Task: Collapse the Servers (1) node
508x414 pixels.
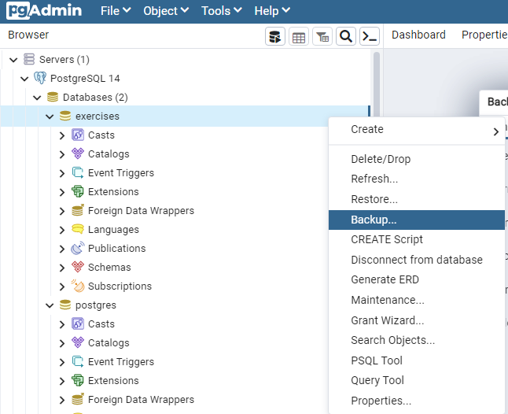Action: 13,60
